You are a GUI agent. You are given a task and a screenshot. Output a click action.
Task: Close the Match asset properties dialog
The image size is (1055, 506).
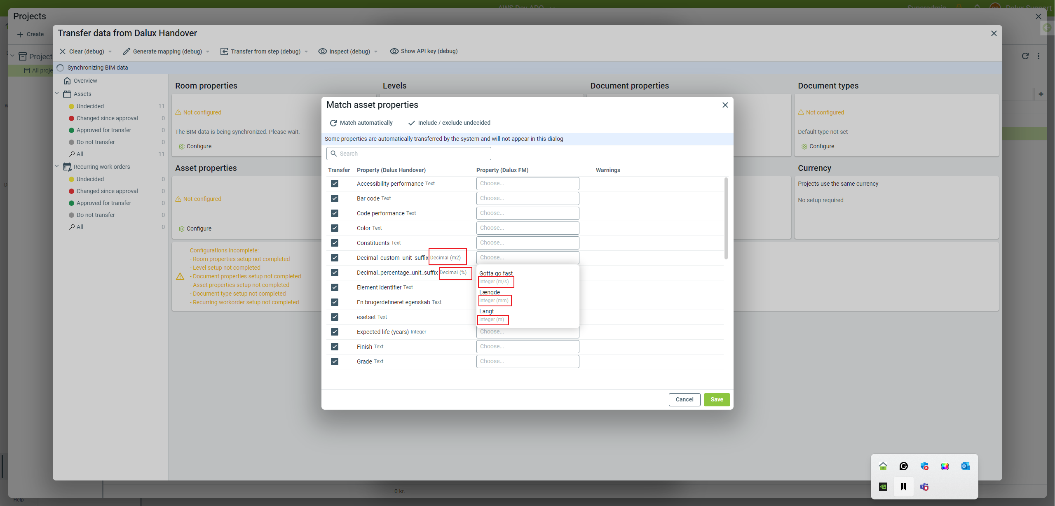tap(725, 105)
